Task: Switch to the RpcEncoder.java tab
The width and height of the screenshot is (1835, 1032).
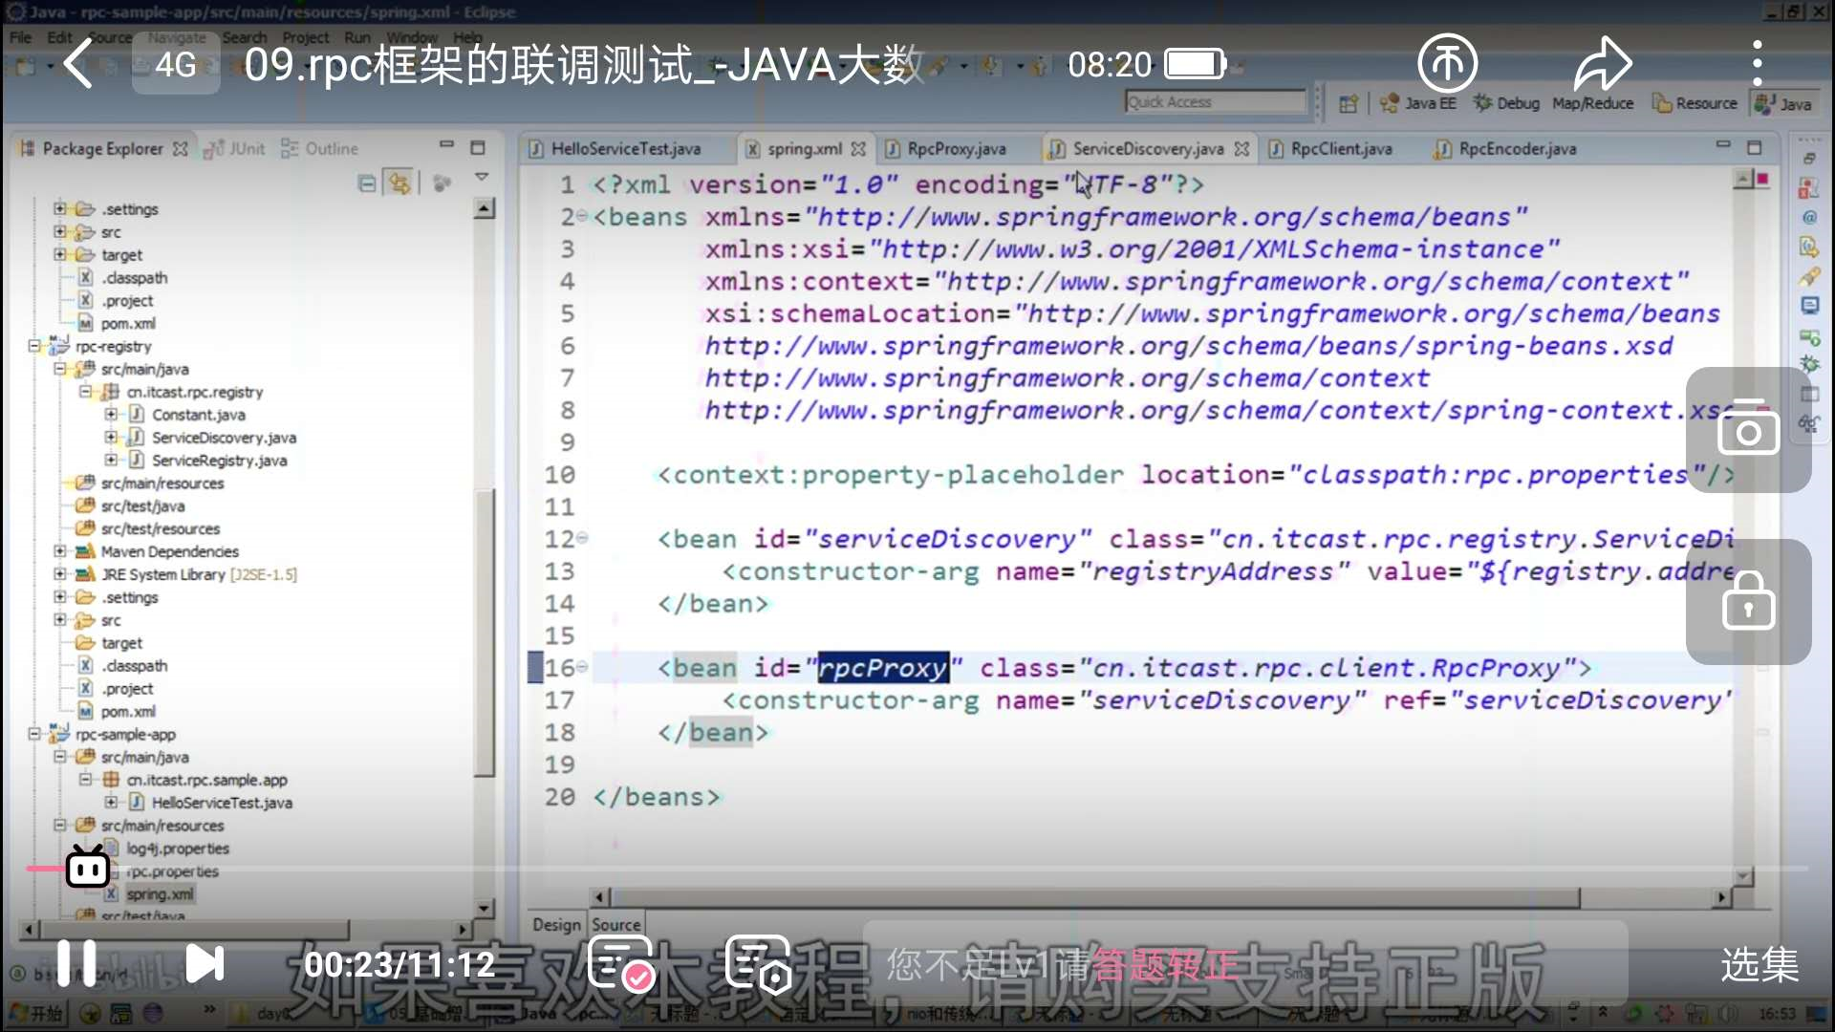Action: click(1507, 149)
